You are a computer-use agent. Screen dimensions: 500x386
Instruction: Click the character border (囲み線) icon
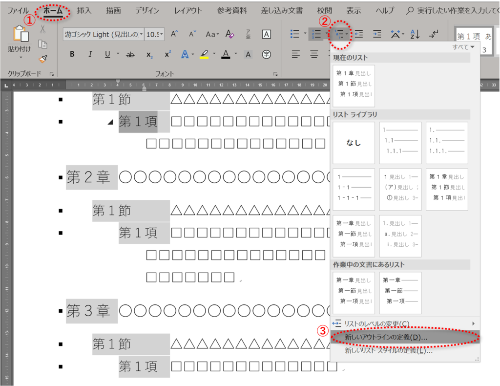266,33
